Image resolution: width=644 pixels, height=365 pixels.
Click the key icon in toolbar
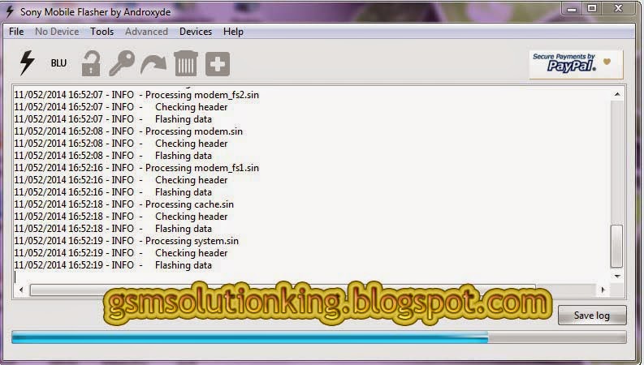click(122, 63)
